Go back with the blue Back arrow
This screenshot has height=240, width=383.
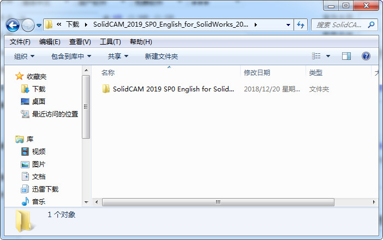click(13, 25)
